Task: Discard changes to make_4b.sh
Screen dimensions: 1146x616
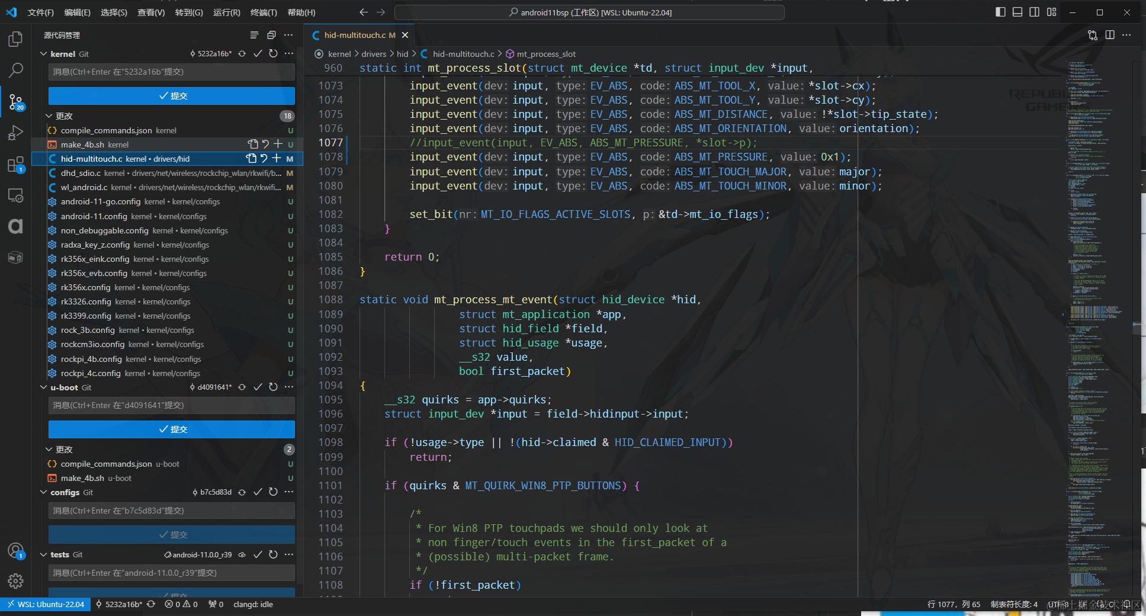Action: (264, 144)
